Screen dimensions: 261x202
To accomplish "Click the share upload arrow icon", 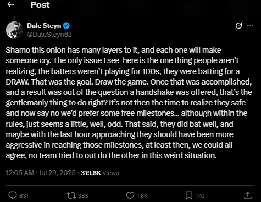I will [248, 195].
